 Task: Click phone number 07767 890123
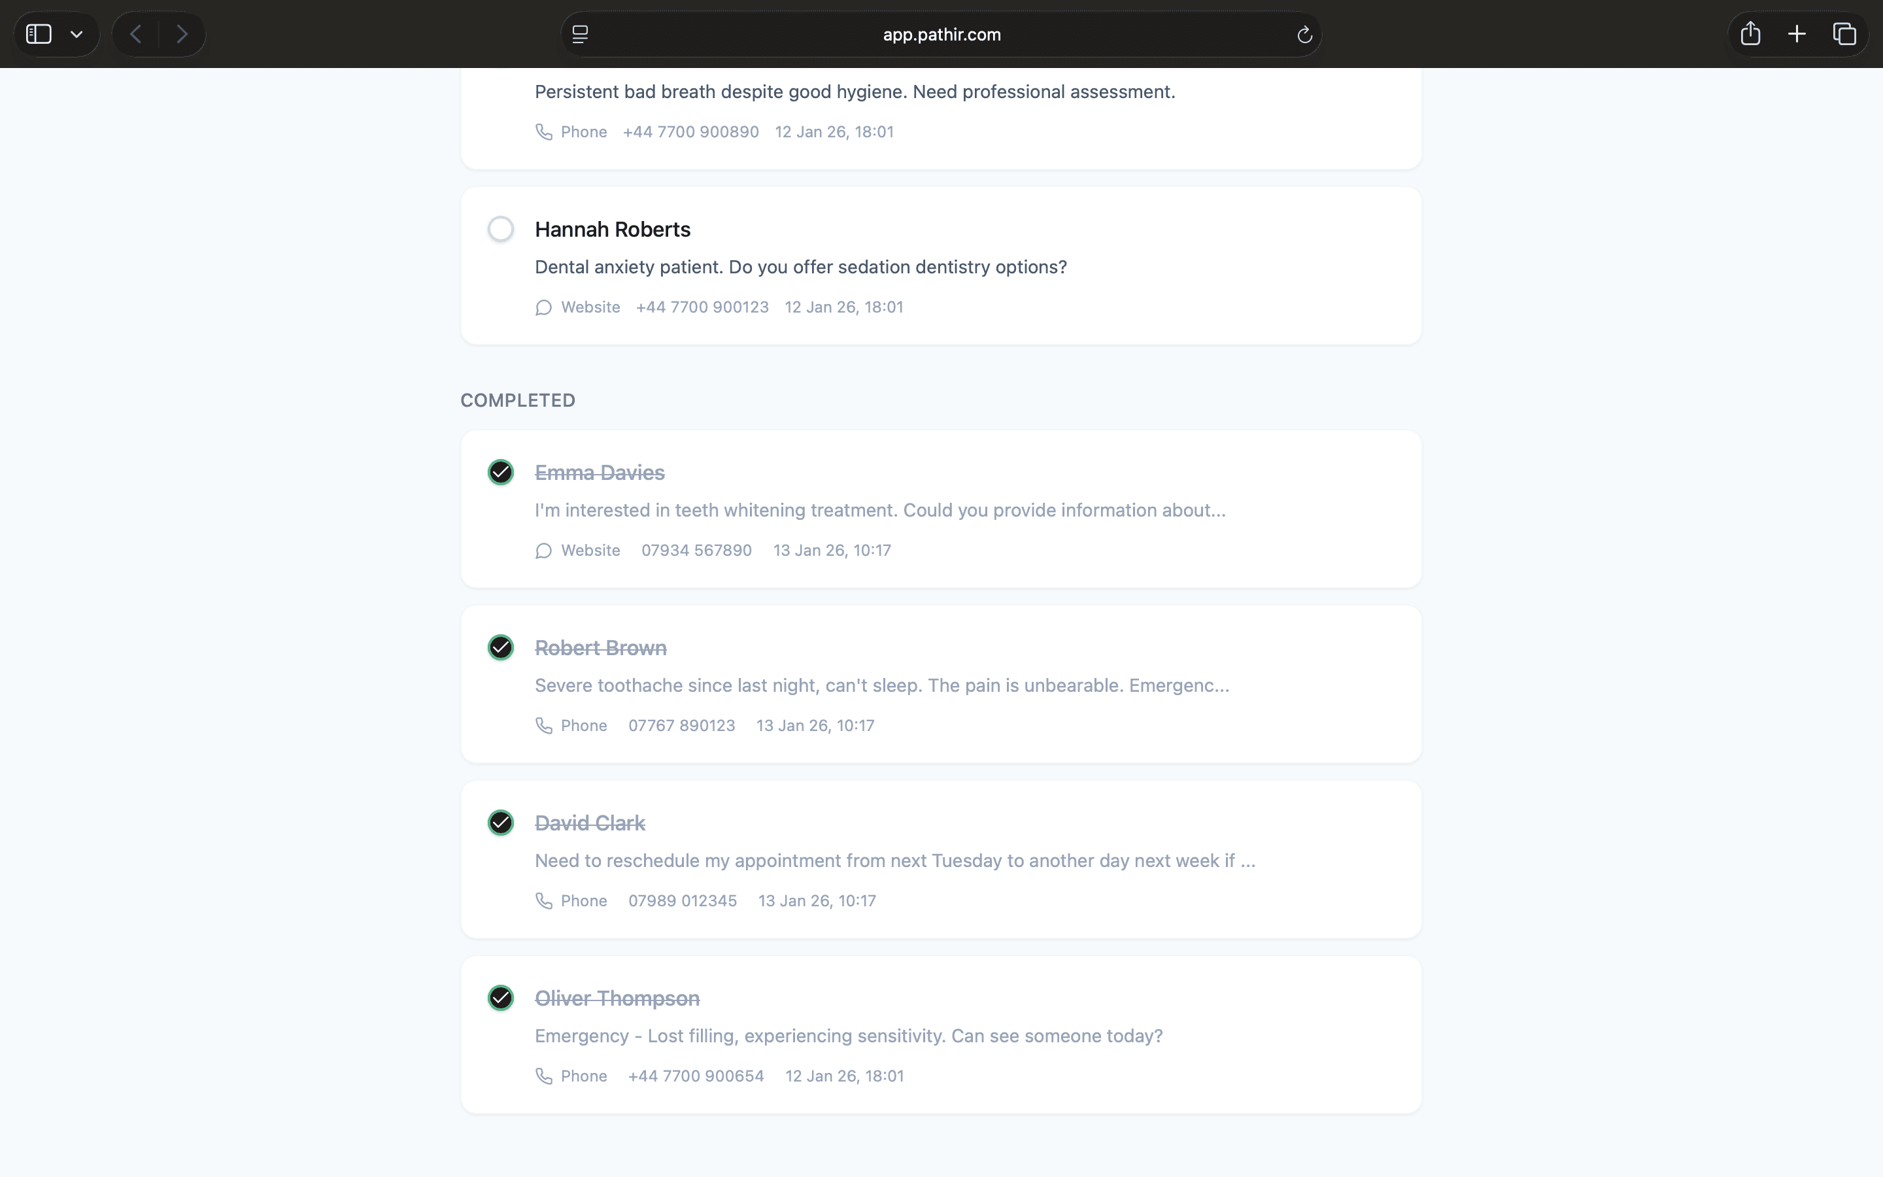click(x=681, y=726)
